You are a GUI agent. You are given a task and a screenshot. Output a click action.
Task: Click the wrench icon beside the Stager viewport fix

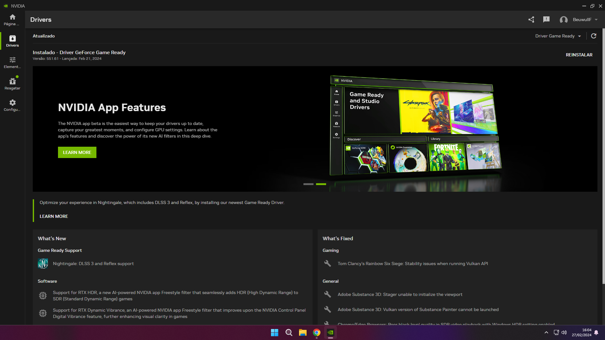328,294
